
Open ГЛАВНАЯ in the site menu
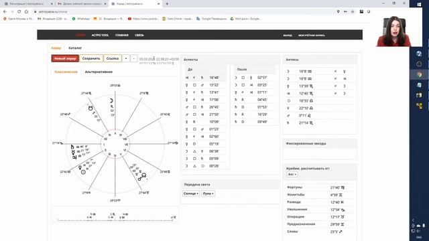pyautogui.click(x=122, y=35)
